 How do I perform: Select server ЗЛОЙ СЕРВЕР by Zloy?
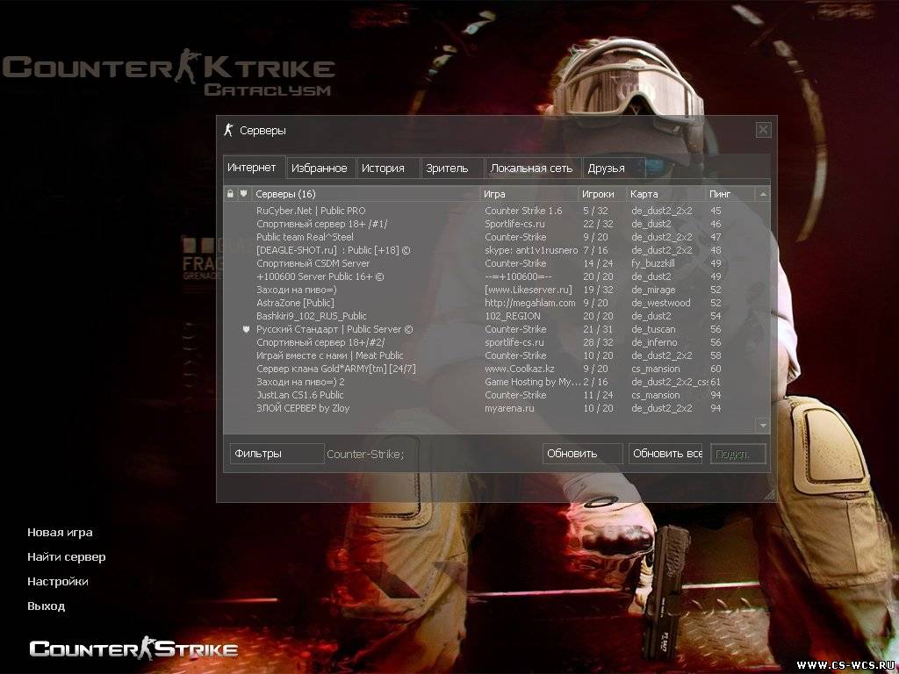(490, 409)
